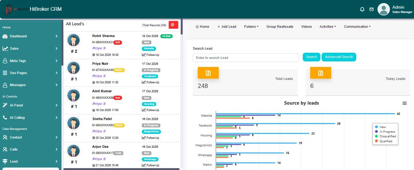This screenshot has height=170, width=414.
Task: Click the Total Leads orange icon
Action: 208,73
